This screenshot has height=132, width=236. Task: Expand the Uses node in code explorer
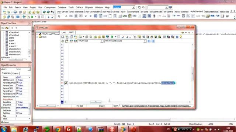tap(37, 37)
